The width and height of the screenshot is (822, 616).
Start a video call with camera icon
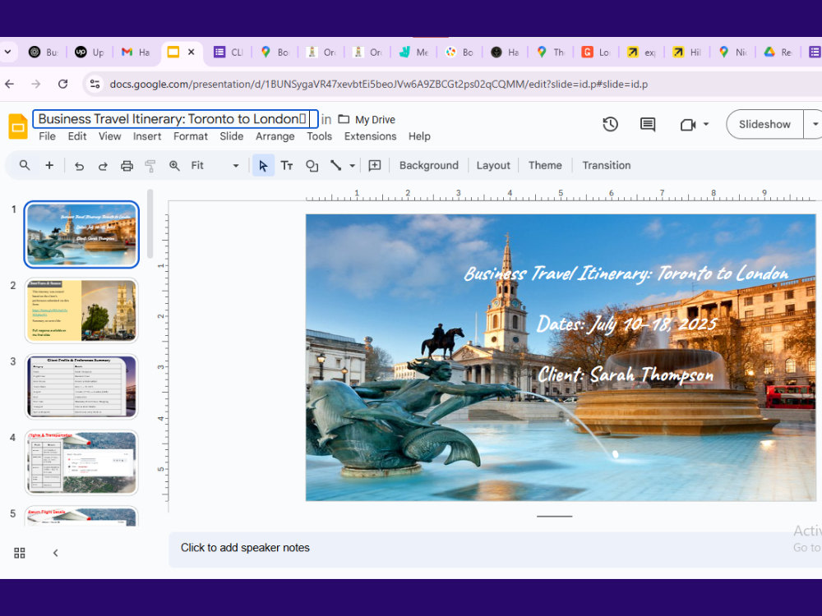tap(687, 125)
